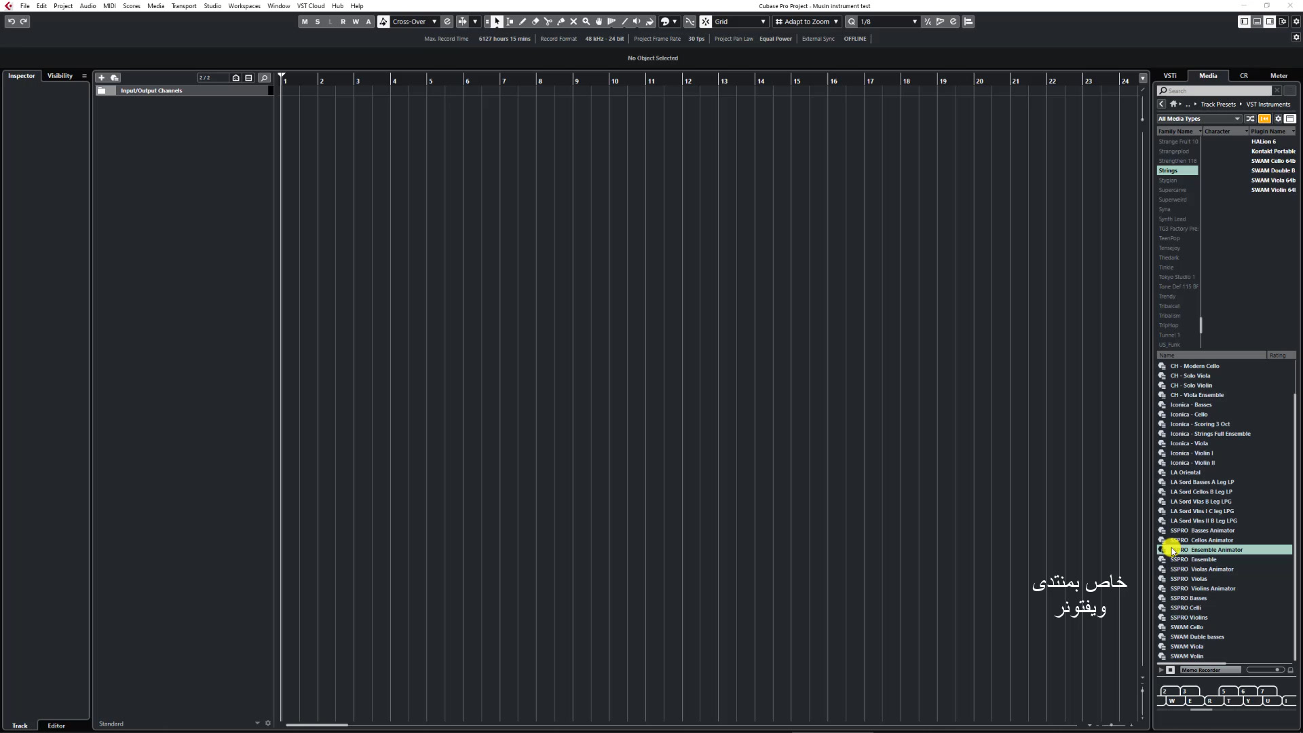Adjust the preview volume slider
1303x733 pixels.
pyautogui.click(x=1265, y=670)
